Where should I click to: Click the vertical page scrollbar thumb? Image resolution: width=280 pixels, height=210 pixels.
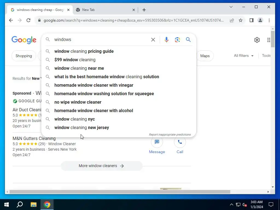273,39
